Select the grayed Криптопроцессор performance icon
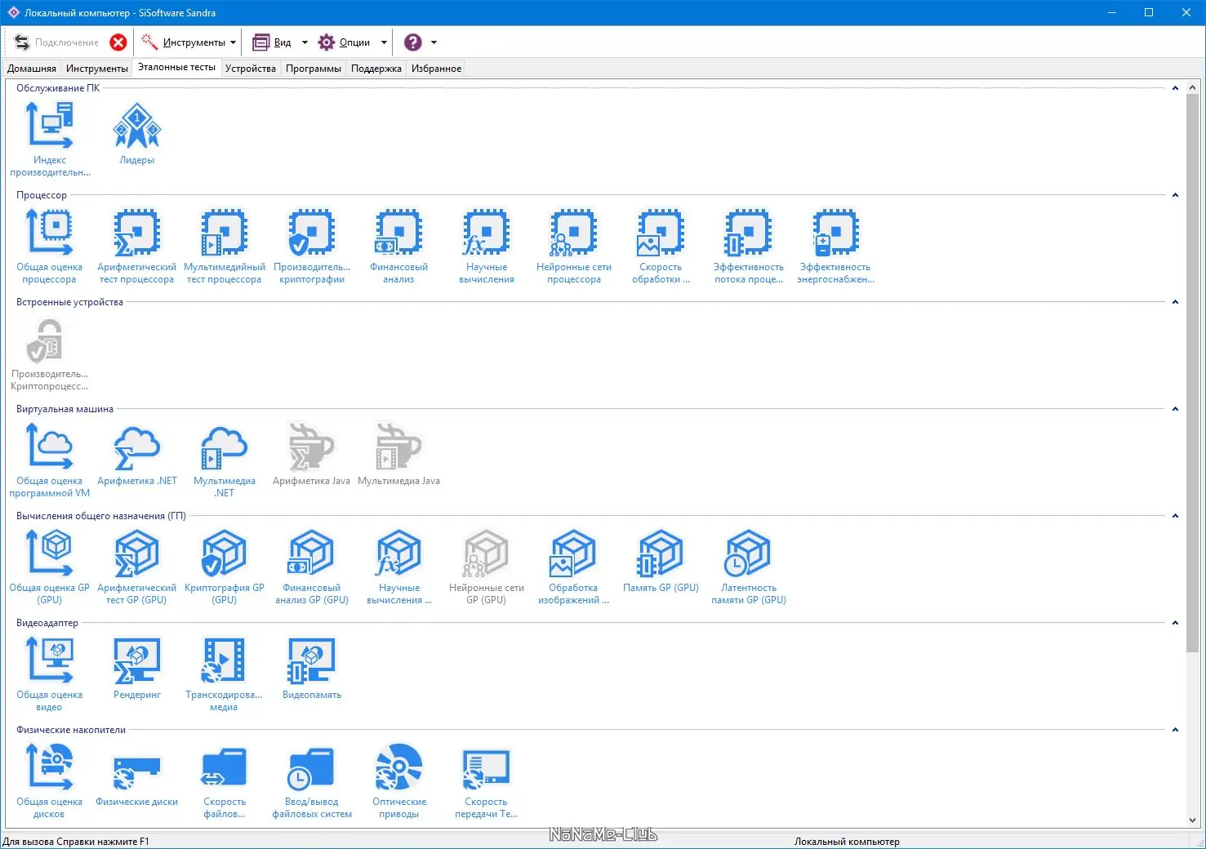Image resolution: width=1206 pixels, height=849 pixels. 50,353
